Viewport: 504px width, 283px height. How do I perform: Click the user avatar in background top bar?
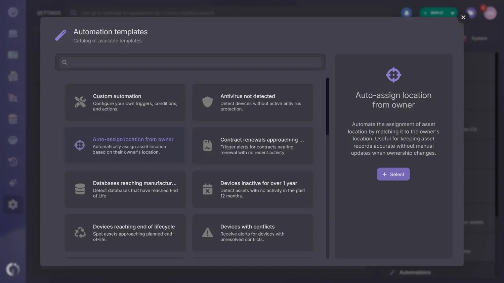[x=490, y=13]
